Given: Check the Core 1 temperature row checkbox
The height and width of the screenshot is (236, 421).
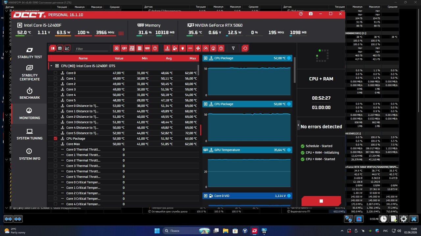Looking at the screenshot, I should click(x=55, y=78).
